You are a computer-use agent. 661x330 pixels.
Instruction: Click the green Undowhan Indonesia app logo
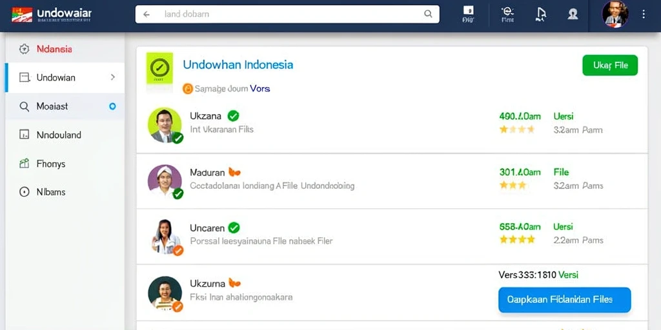point(159,68)
